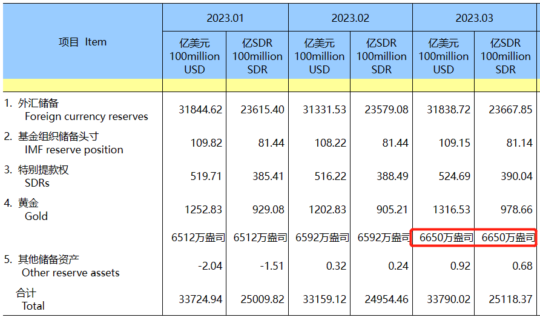Click the "Total" row label
540x323 pixels.
click(x=33, y=306)
